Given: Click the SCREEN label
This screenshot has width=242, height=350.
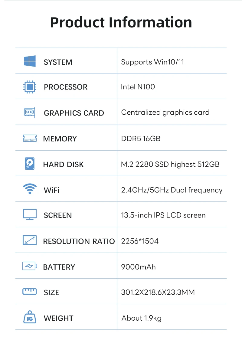Looking at the screenshot, I should click(58, 215).
